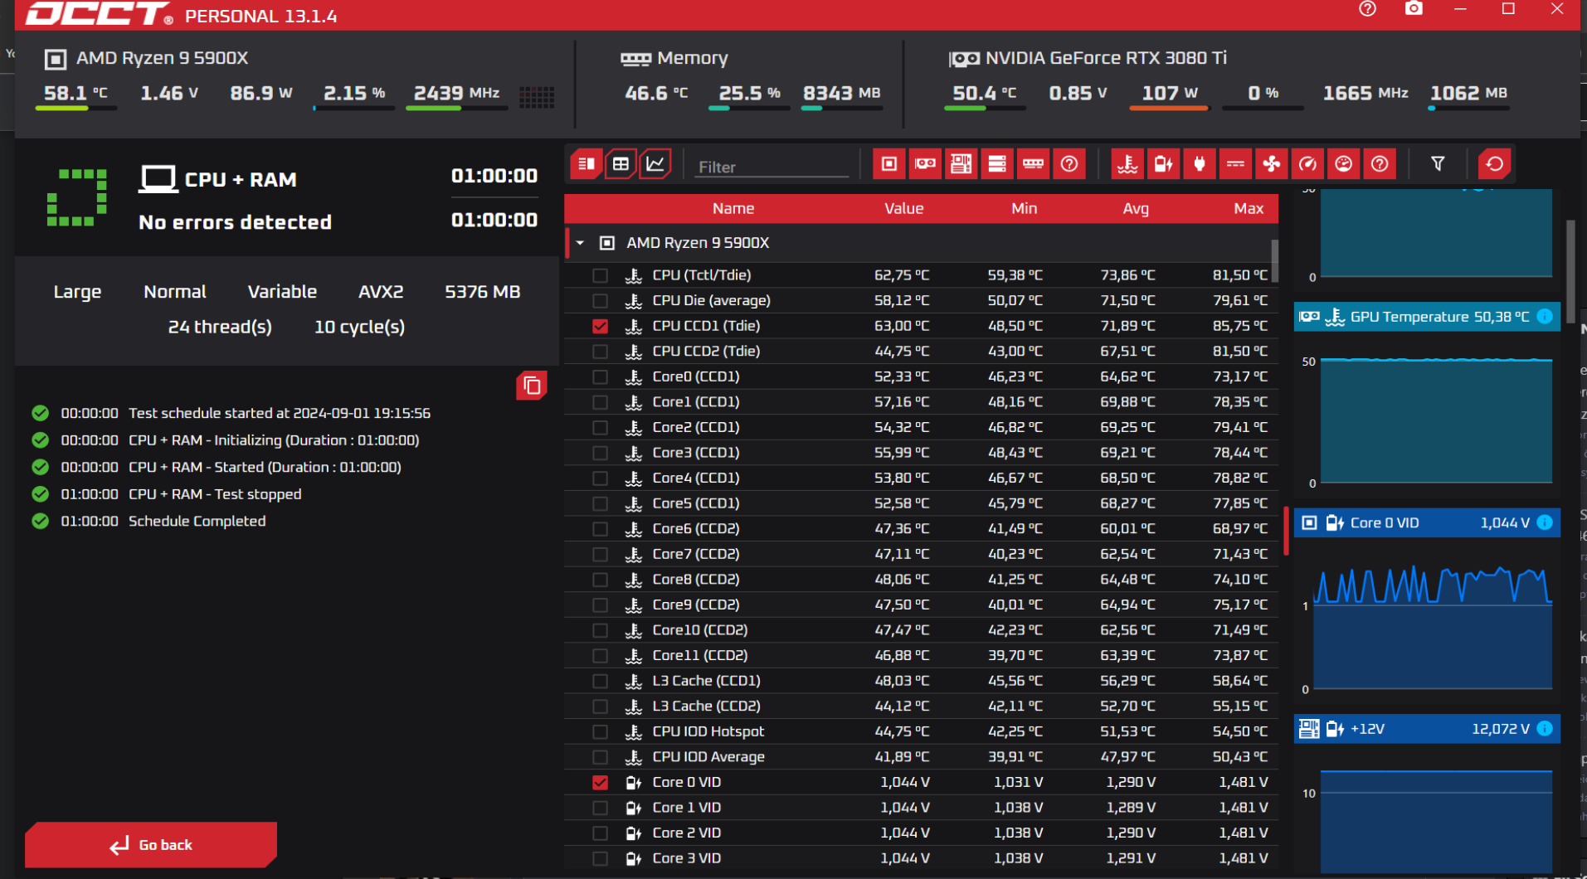This screenshot has width=1587, height=879.
Task: Check the CPU IOD Hotspot checkbox
Action: coord(600,731)
